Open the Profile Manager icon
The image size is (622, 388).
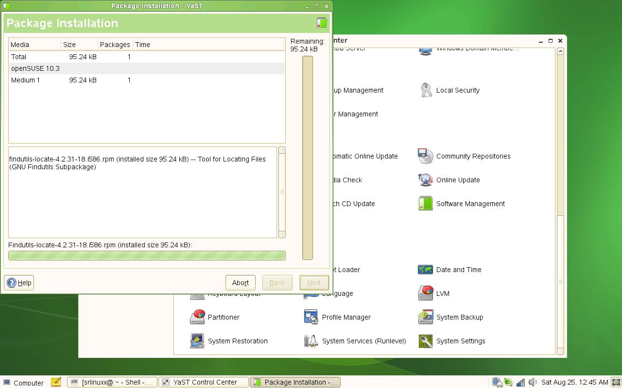click(x=311, y=317)
